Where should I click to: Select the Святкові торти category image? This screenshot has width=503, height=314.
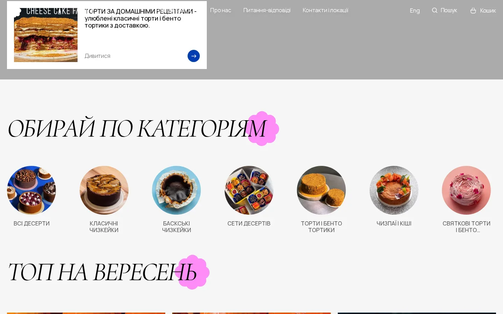(x=466, y=190)
